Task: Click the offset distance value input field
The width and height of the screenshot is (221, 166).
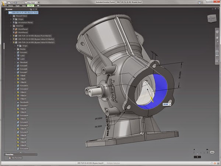Action: point(166,104)
